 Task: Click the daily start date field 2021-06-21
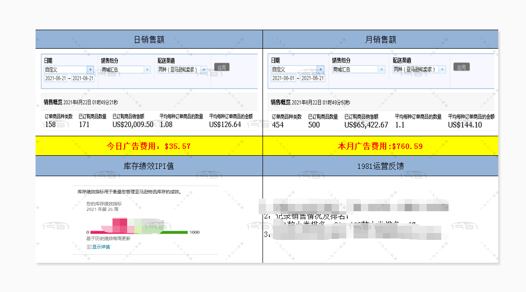(56, 78)
